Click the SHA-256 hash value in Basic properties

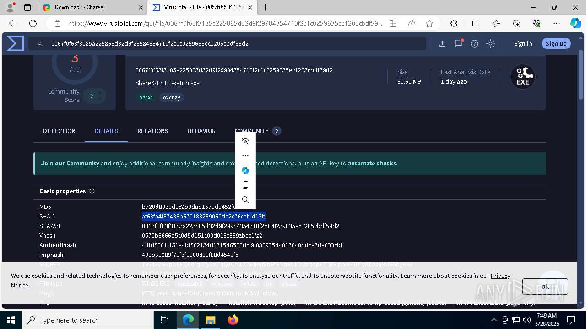[240, 226]
